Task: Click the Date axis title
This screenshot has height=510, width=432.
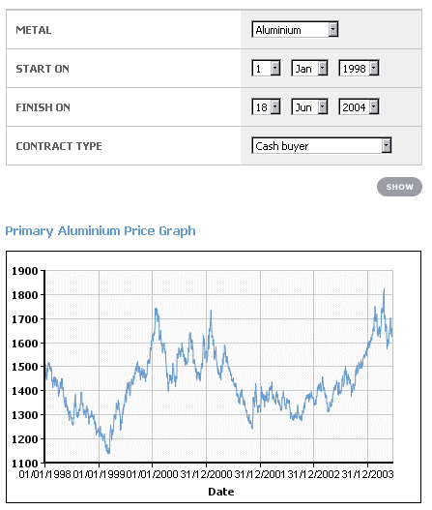Action: coord(221,492)
